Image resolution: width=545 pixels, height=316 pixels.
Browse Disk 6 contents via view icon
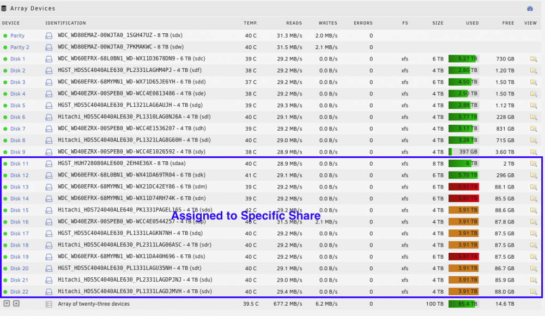(533, 117)
